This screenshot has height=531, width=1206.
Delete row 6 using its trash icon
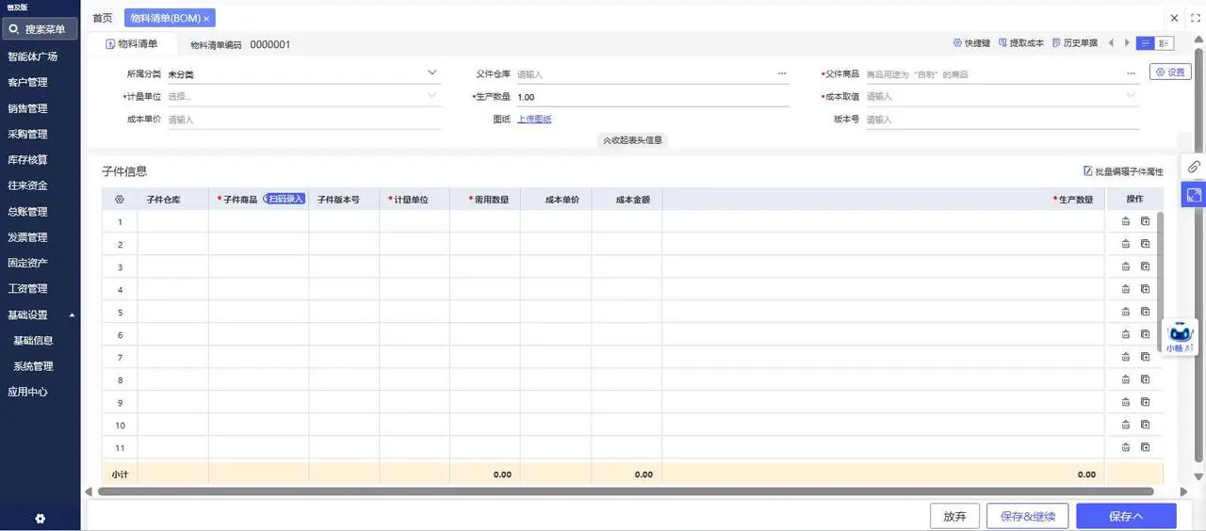point(1125,334)
